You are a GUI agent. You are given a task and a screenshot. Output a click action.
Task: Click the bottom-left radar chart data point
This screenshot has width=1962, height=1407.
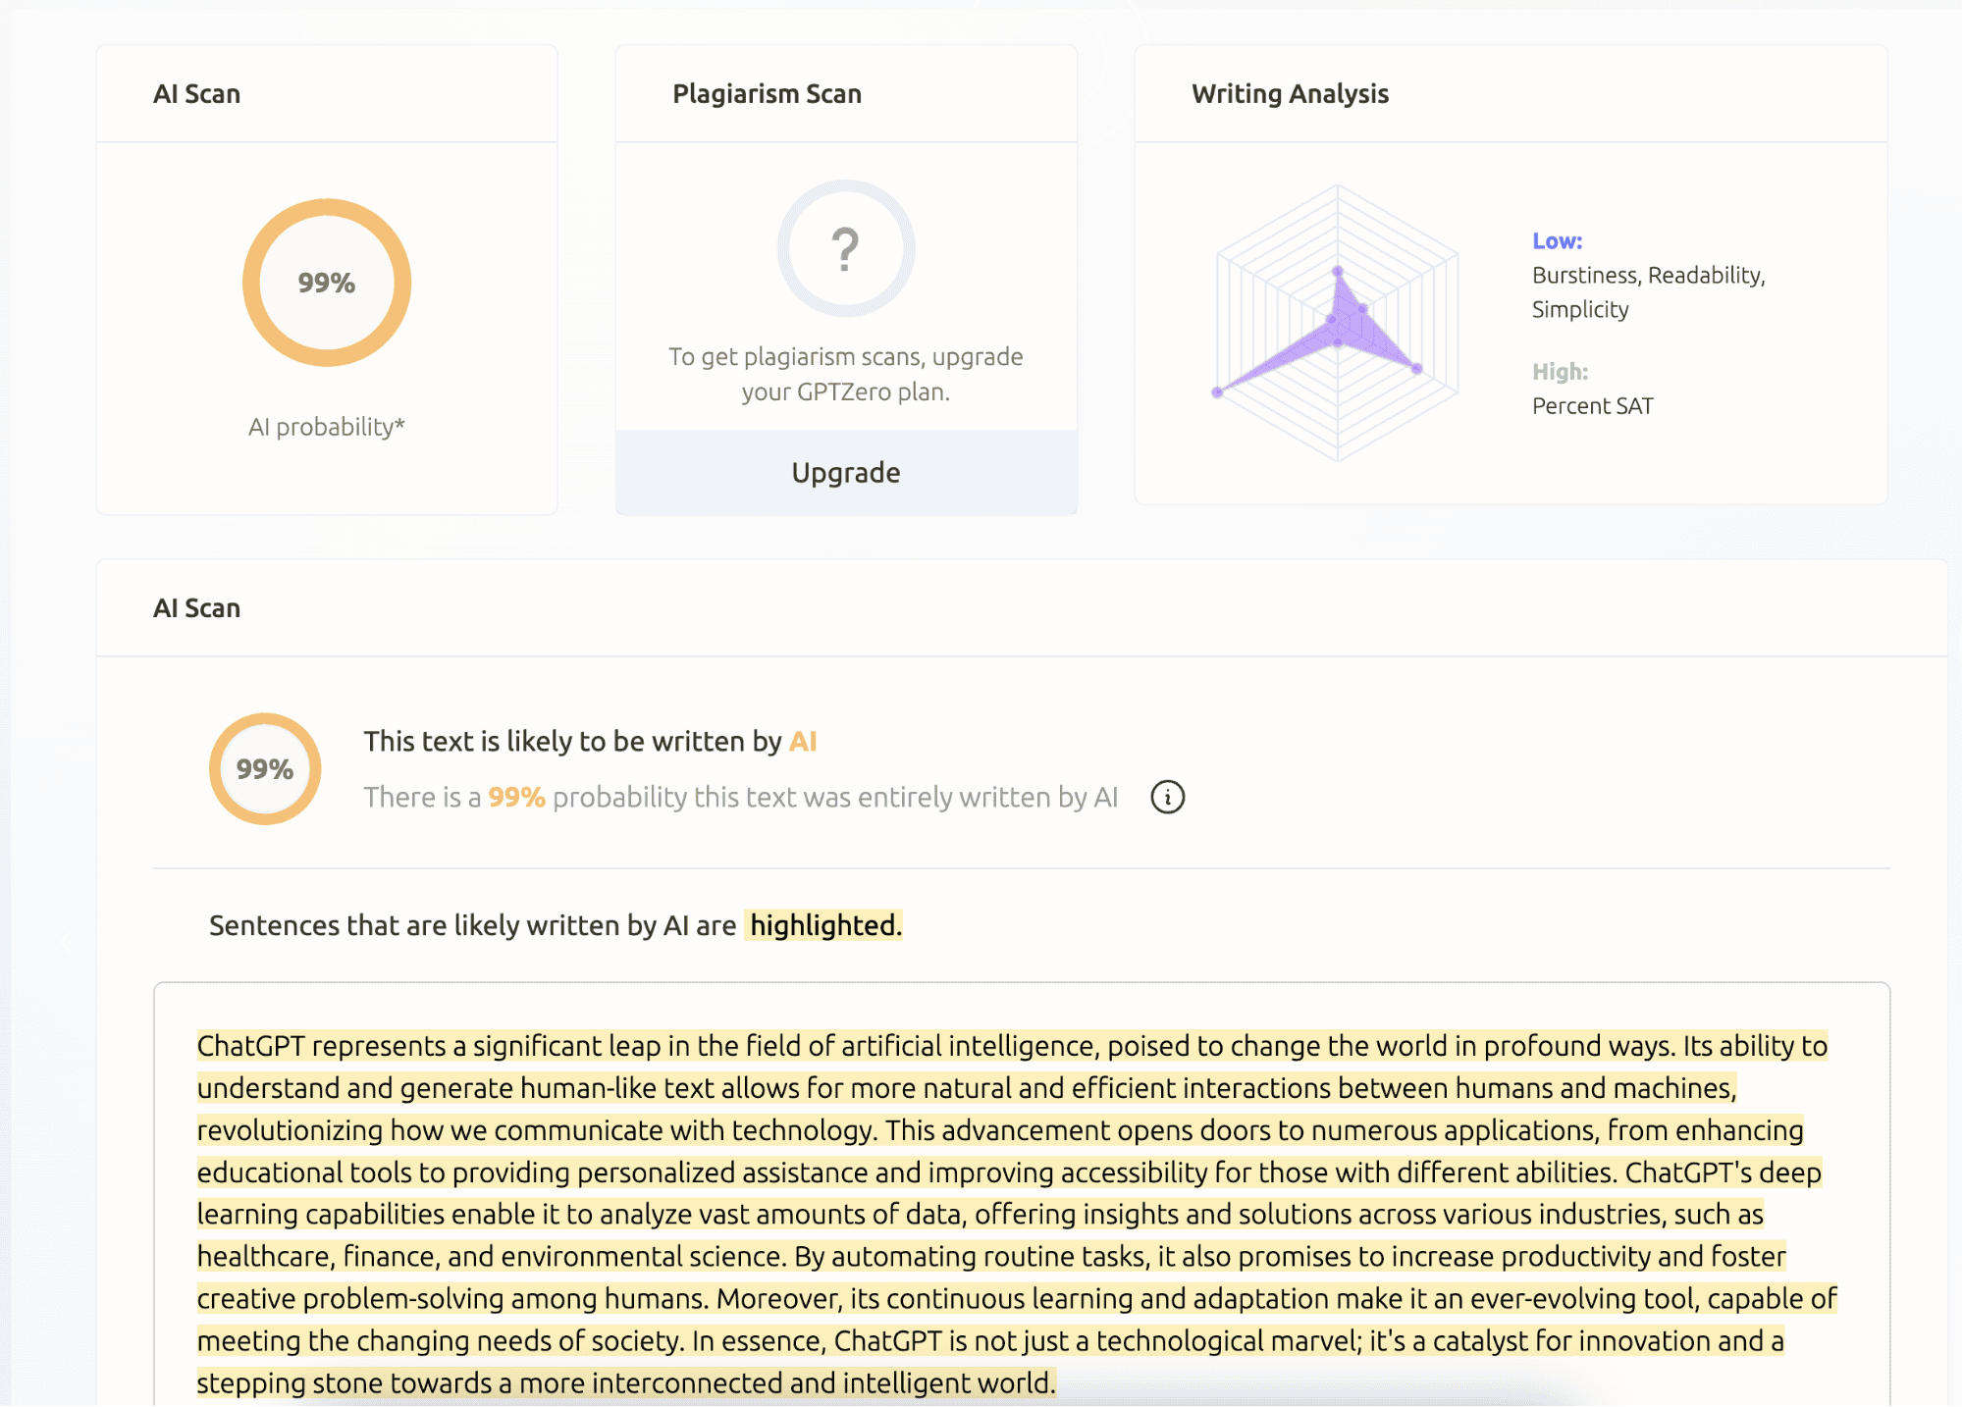[x=1217, y=392]
